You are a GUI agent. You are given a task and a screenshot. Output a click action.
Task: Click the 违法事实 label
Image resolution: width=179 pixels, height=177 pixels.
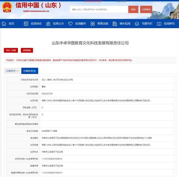pos(34,138)
